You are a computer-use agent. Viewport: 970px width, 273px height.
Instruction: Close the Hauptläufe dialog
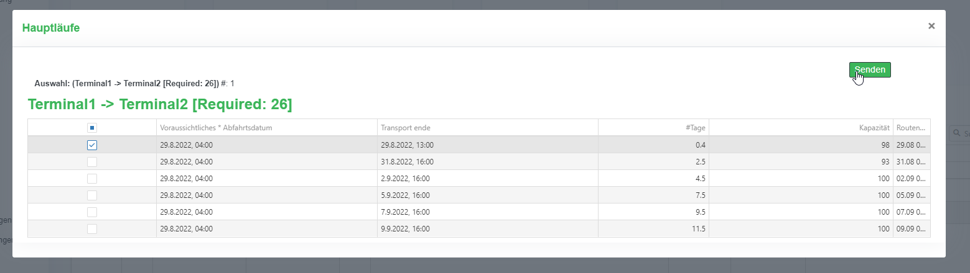click(931, 26)
